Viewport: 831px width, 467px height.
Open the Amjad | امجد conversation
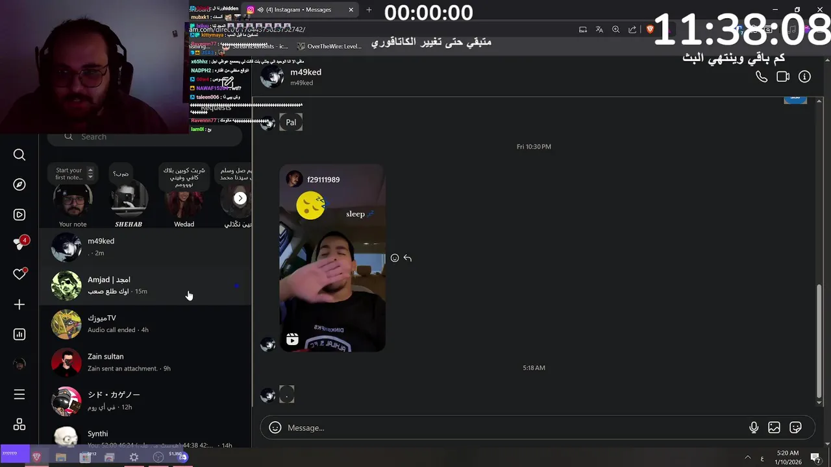pyautogui.click(x=145, y=285)
